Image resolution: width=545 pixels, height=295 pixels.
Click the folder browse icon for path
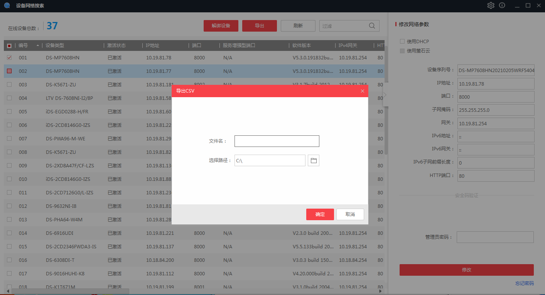[x=314, y=160]
